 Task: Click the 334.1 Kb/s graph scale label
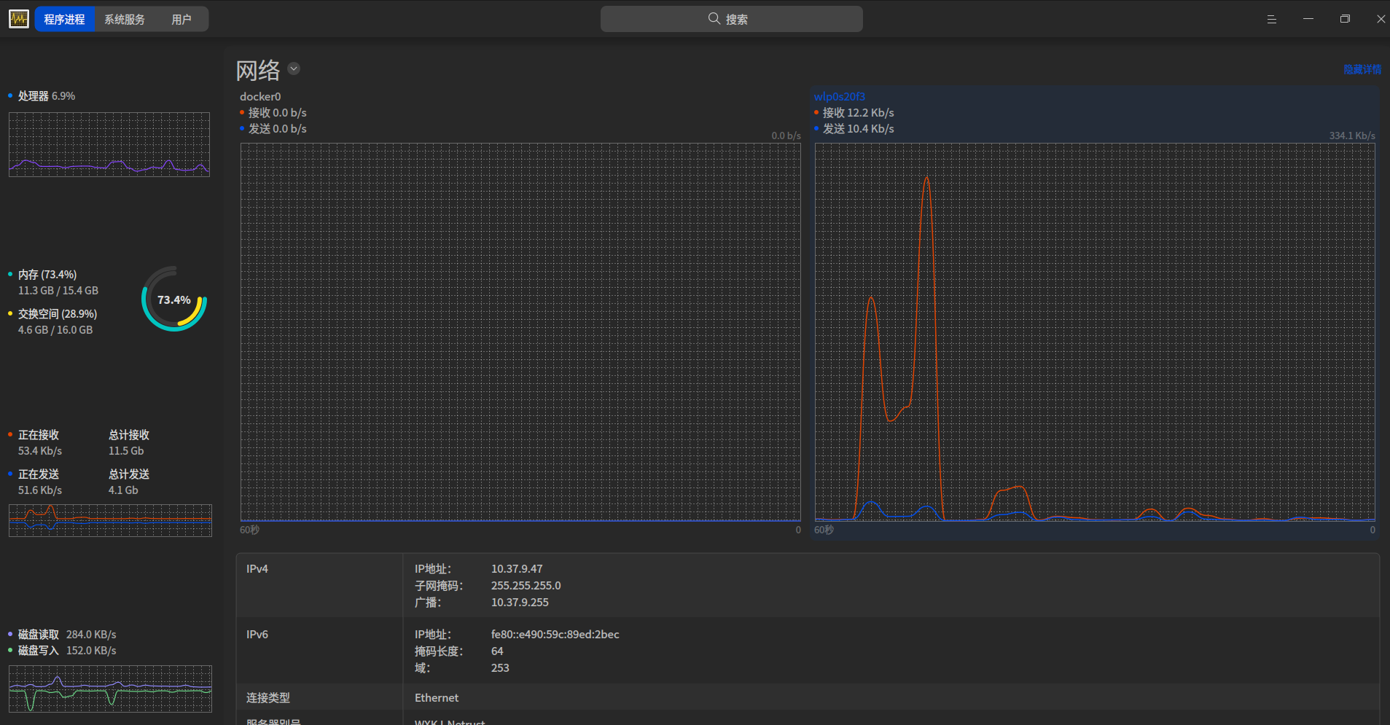(1352, 136)
